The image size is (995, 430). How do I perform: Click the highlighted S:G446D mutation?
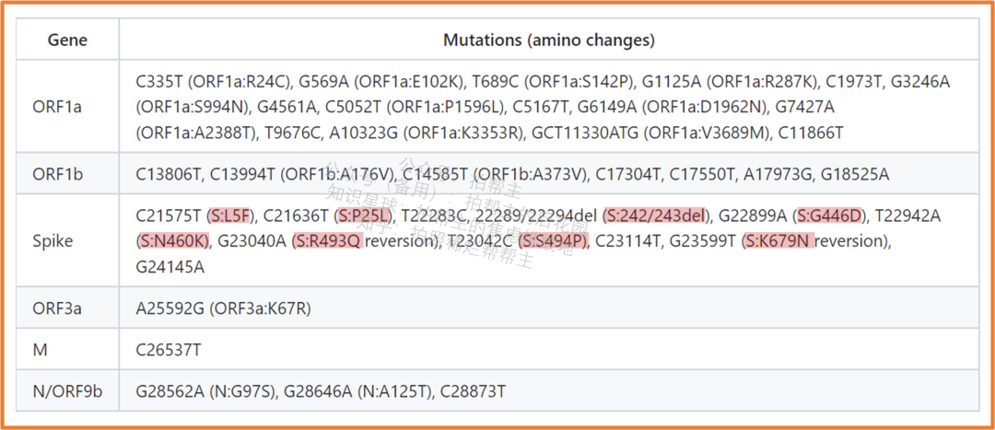tap(829, 215)
